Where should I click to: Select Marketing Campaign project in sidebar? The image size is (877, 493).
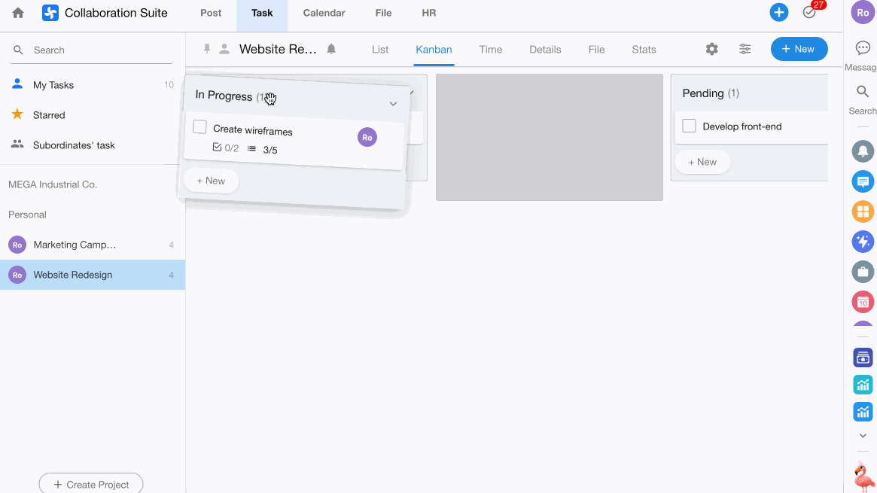tap(75, 245)
